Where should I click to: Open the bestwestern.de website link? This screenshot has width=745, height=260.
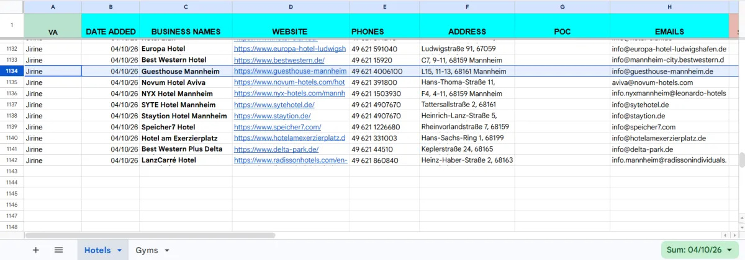point(279,60)
